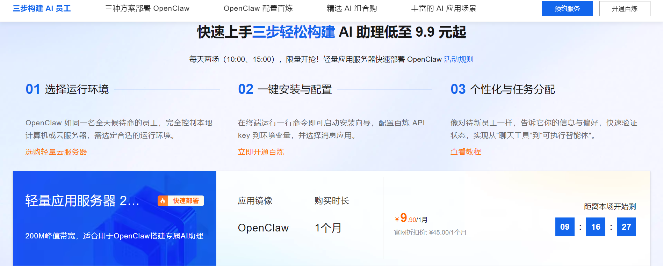Image resolution: width=663 pixels, height=266 pixels.
Task: Click the 03 个性化与任务分配 step heading
Action: [x=503, y=89]
